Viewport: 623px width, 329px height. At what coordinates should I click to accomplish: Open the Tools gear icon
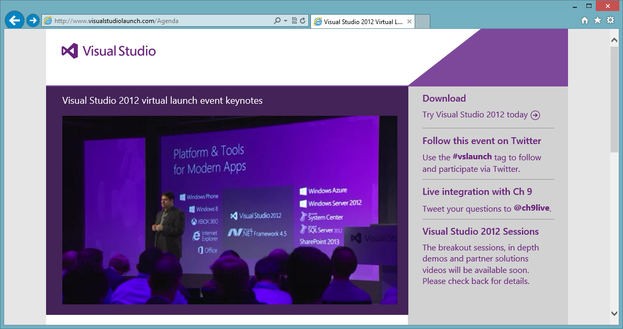point(610,20)
